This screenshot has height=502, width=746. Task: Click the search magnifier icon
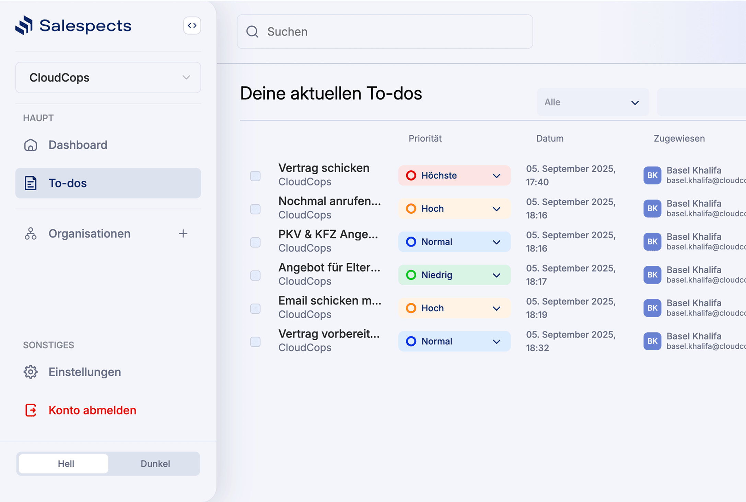point(252,32)
